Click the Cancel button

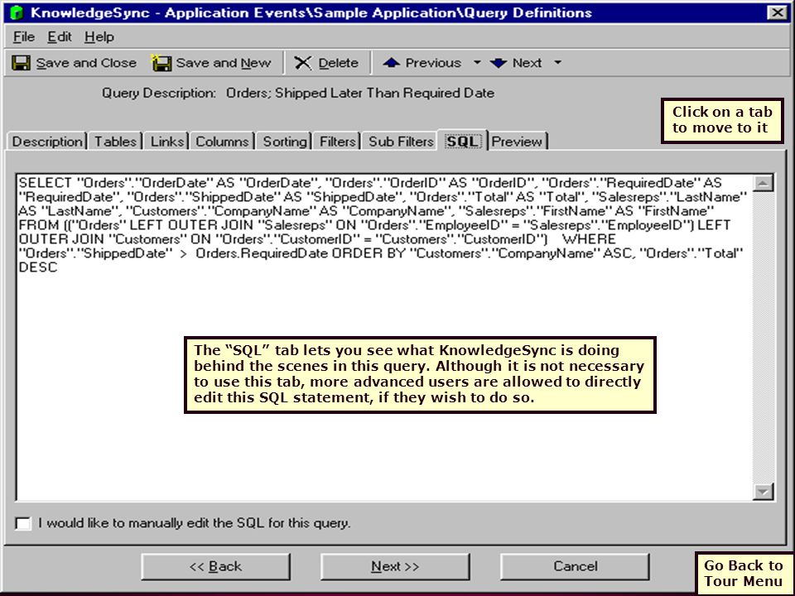(x=575, y=566)
